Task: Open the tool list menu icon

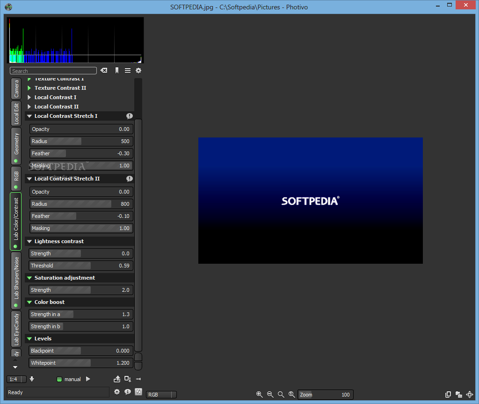Action: [128, 71]
